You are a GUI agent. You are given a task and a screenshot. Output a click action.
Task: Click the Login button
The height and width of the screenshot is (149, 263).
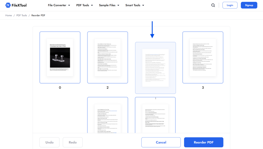(x=230, y=5)
